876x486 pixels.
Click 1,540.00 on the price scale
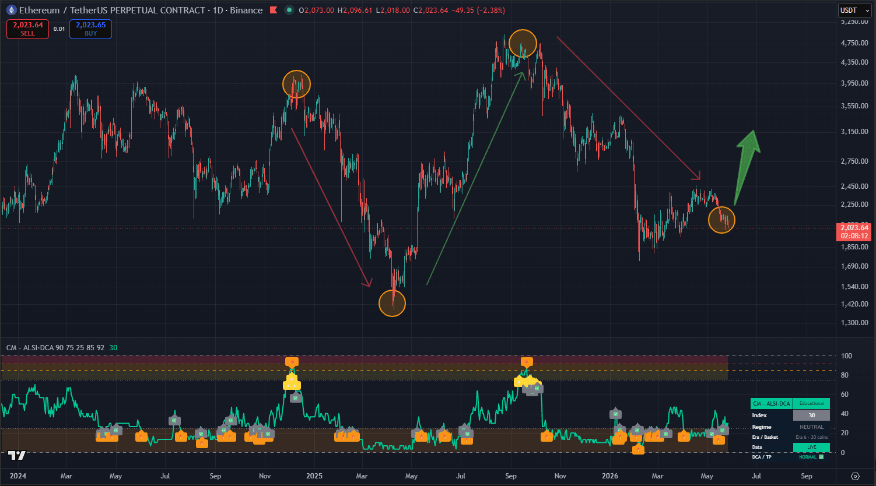point(853,286)
